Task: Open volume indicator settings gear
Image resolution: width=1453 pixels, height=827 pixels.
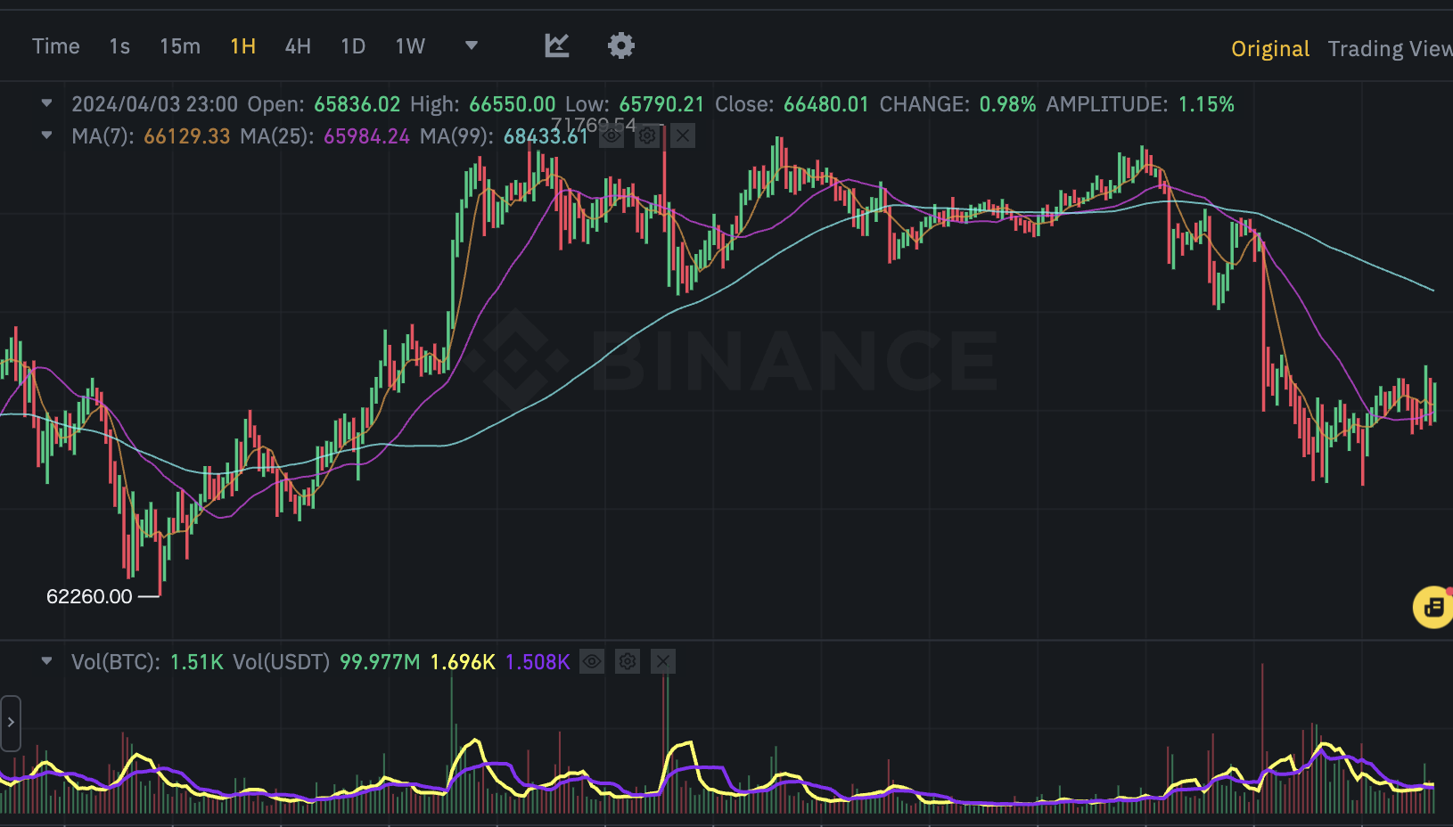Action: coord(628,661)
